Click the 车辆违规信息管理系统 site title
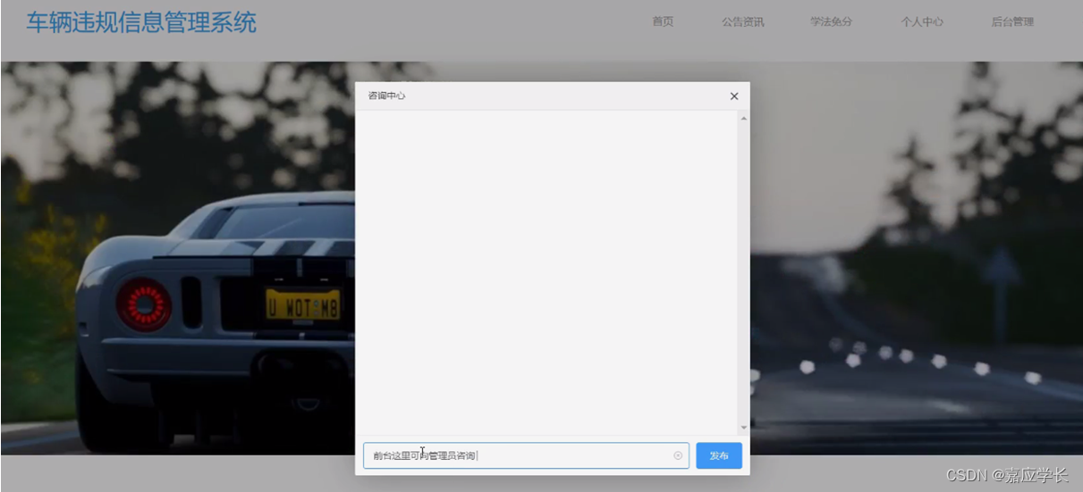Viewport: 1083px width, 492px height. tap(141, 22)
